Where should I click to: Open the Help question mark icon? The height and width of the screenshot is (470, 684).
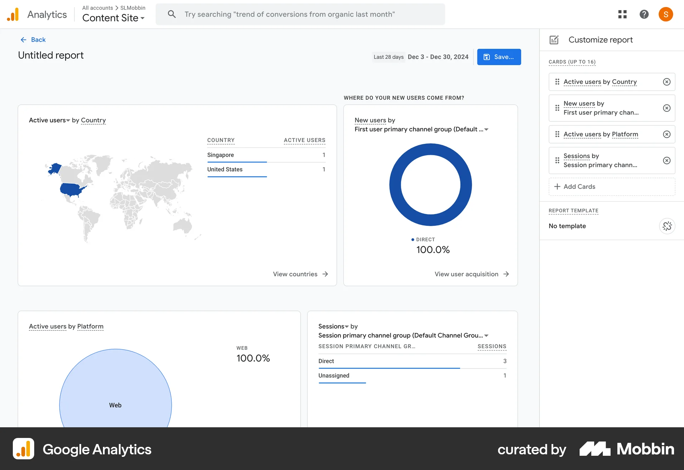tap(644, 14)
